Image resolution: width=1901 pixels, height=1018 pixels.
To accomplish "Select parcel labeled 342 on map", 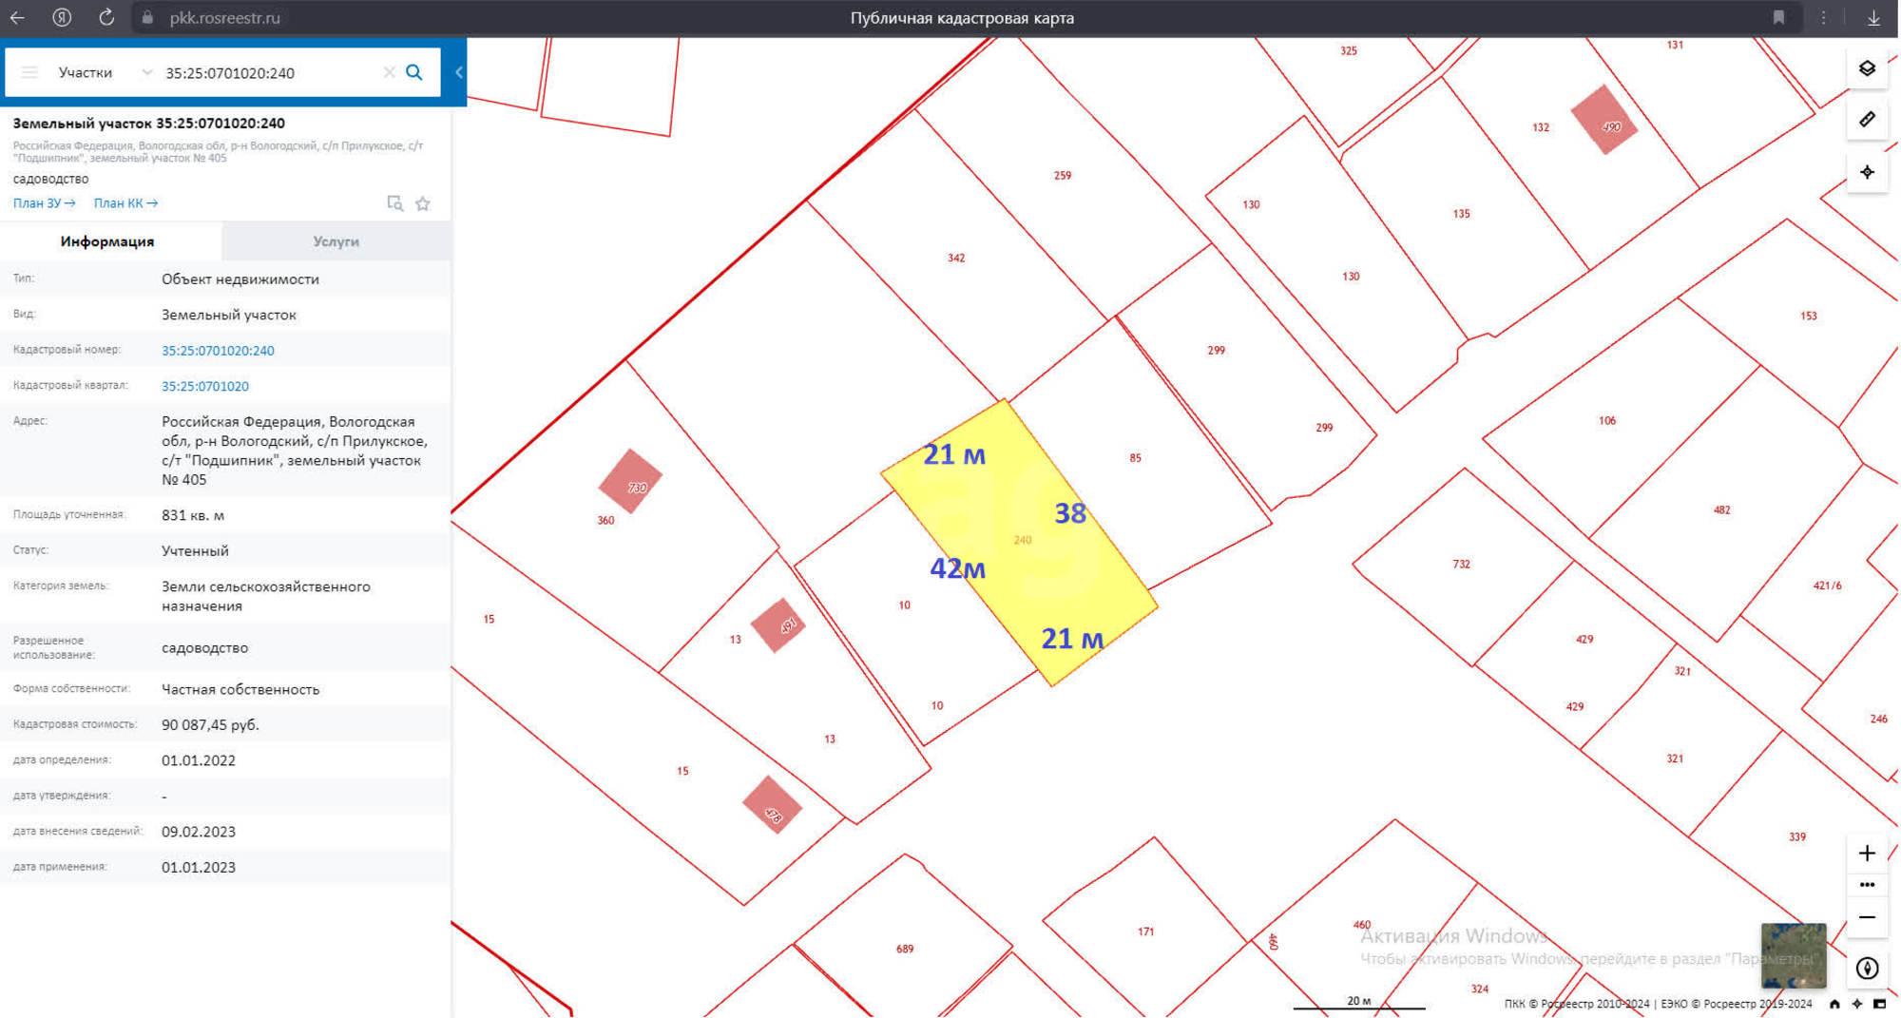I will [956, 258].
